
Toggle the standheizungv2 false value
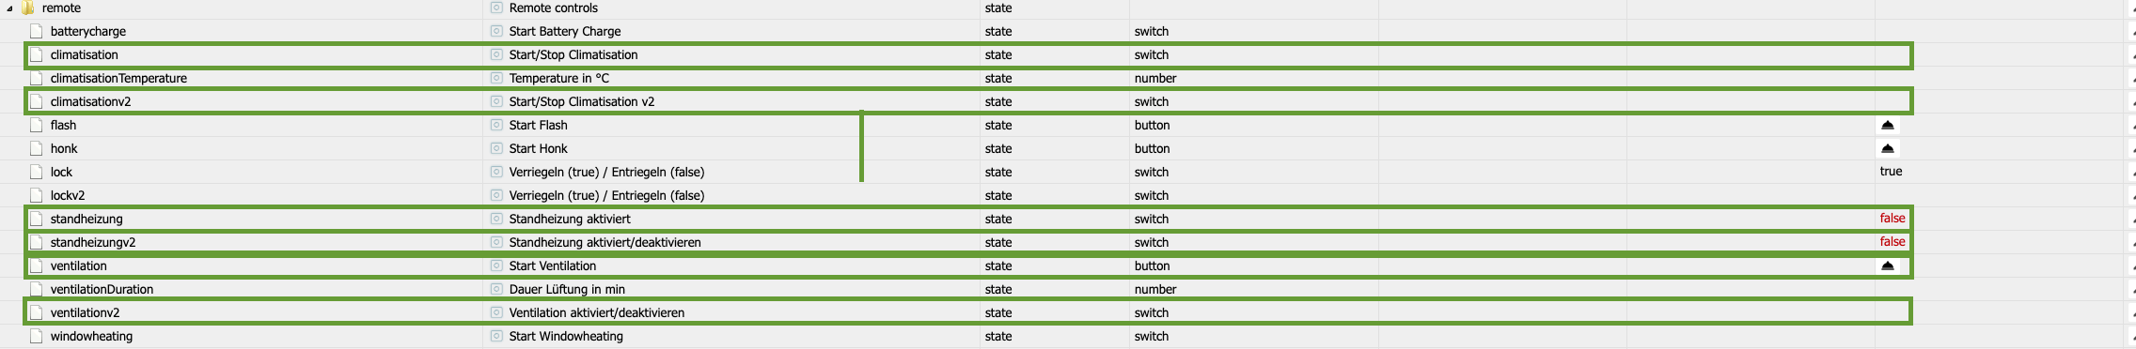(1893, 242)
